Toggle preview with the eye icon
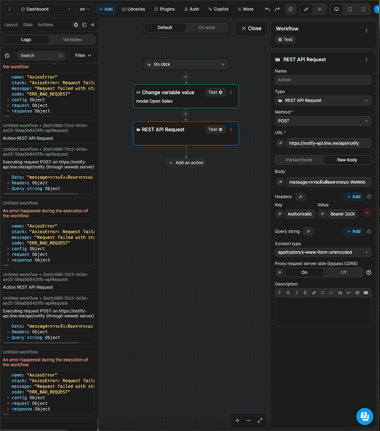The width and height of the screenshot is (380, 431). pos(320,9)
